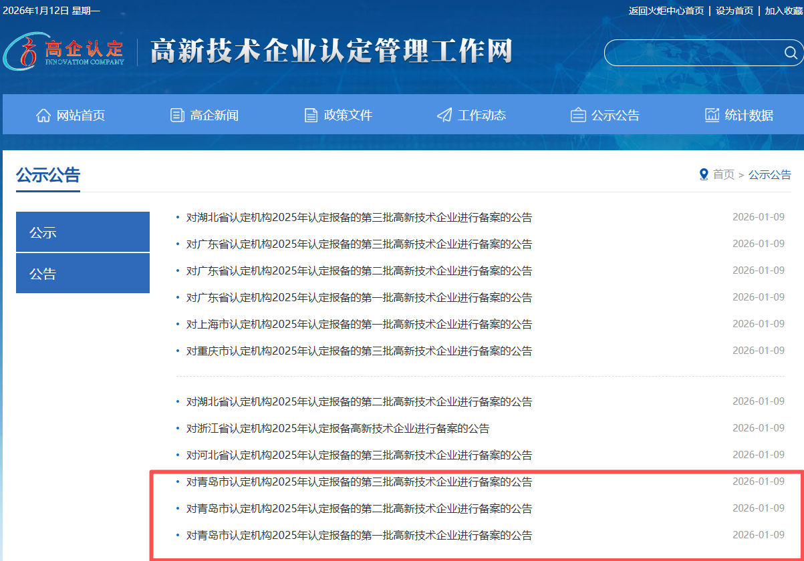The height and width of the screenshot is (561, 804).
Task: Open the 公告 sidebar category
Action: pos(83,274)
